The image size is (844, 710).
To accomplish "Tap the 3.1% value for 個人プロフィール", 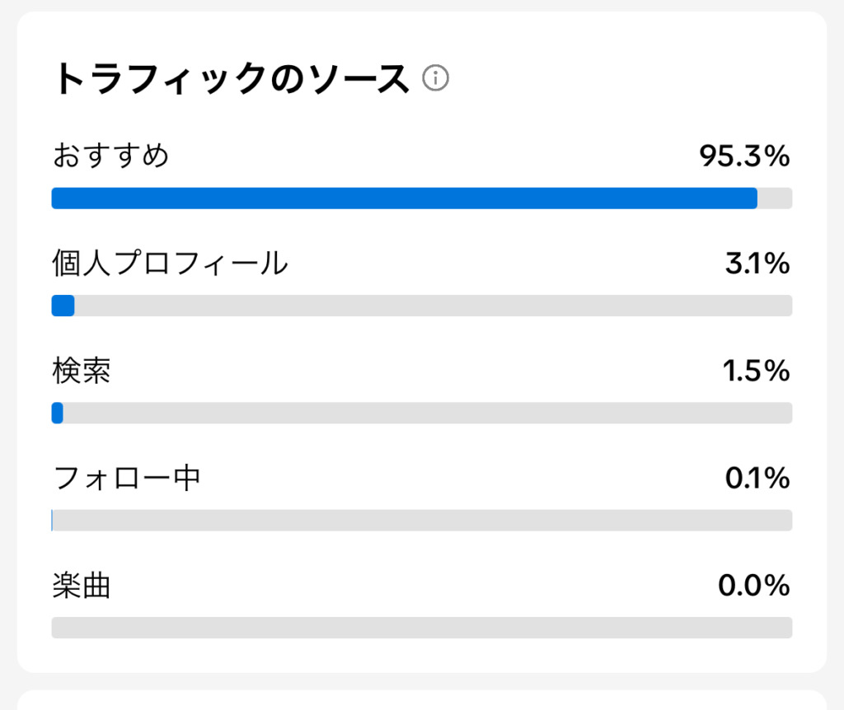I will tap(757, 264).
